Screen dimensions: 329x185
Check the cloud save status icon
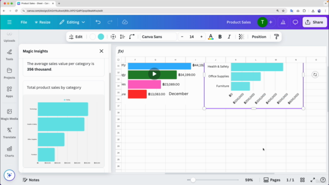tap(125, 22)
